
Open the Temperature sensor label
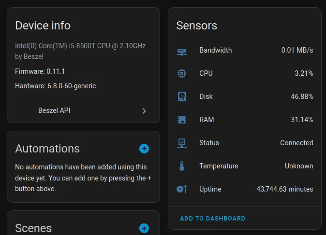tap(219, 166)
